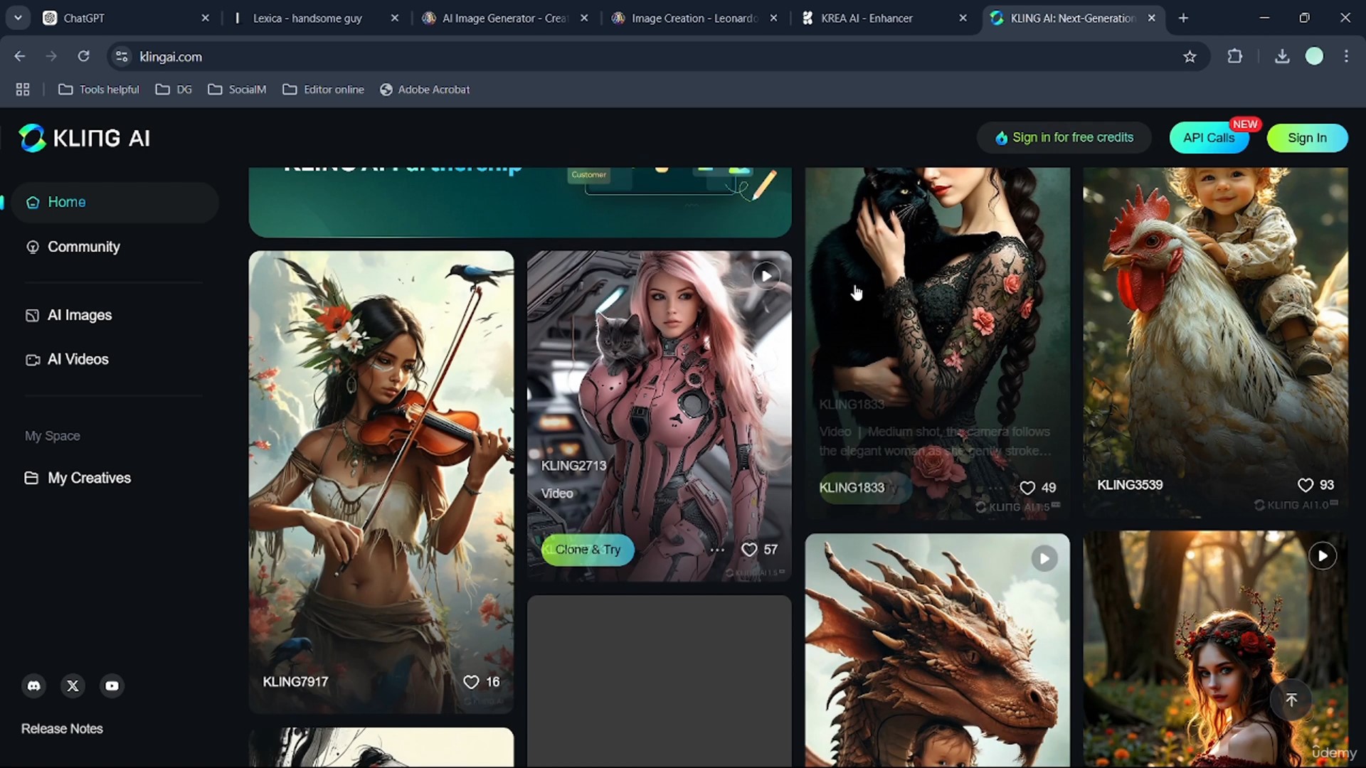Click Sign in for free credits
Viewport: 1366px width, 768px height.
(x=1064, y=138)
